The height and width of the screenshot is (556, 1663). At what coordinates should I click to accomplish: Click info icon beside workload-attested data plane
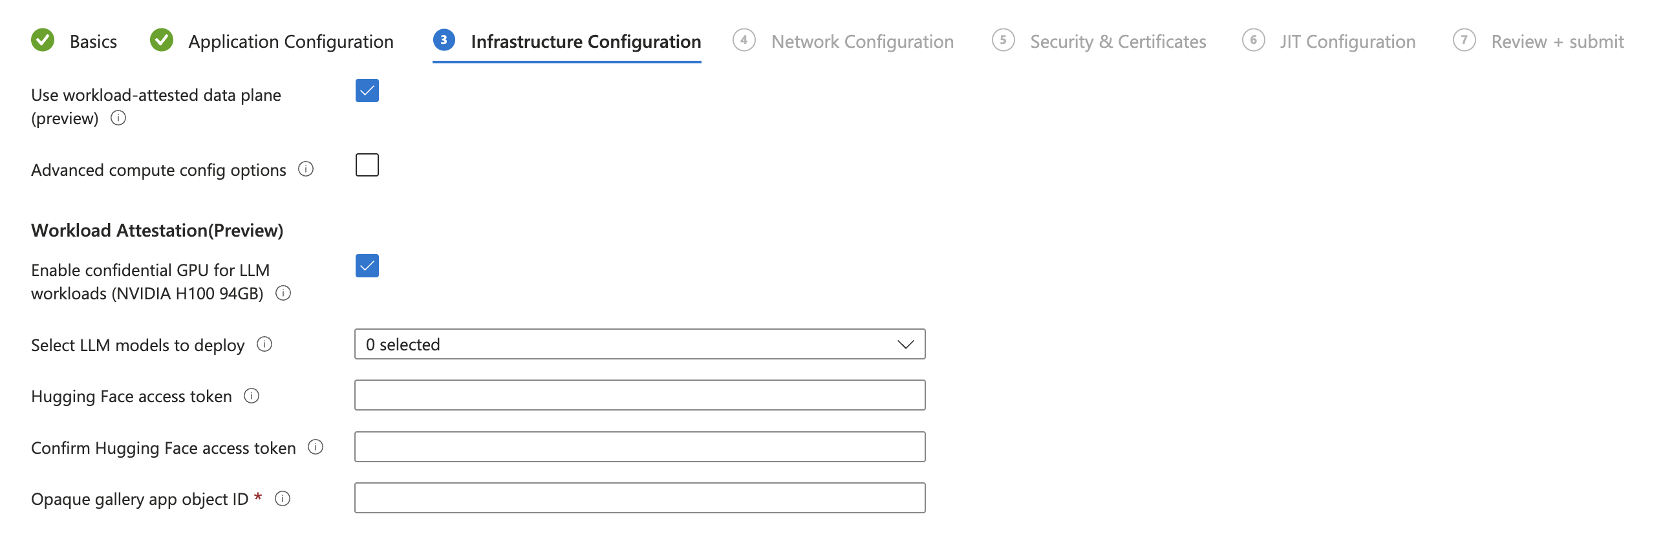(118, 118)
